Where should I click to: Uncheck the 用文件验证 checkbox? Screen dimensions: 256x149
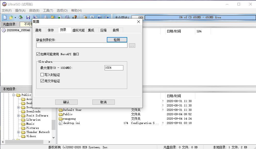42,81
